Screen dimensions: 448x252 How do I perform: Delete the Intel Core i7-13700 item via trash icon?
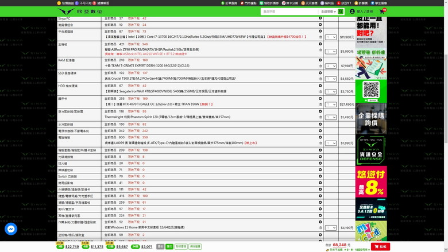click(x=320, y=37)
